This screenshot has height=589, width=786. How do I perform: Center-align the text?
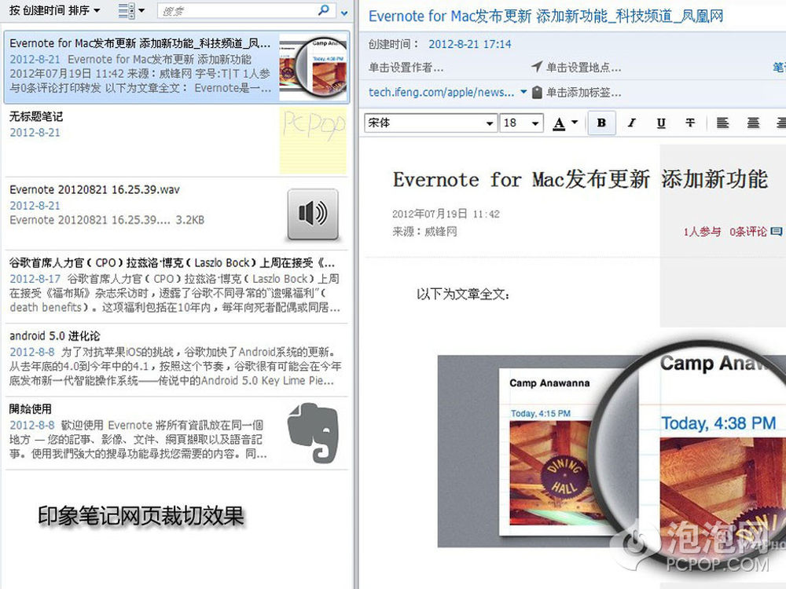[753, 123]
